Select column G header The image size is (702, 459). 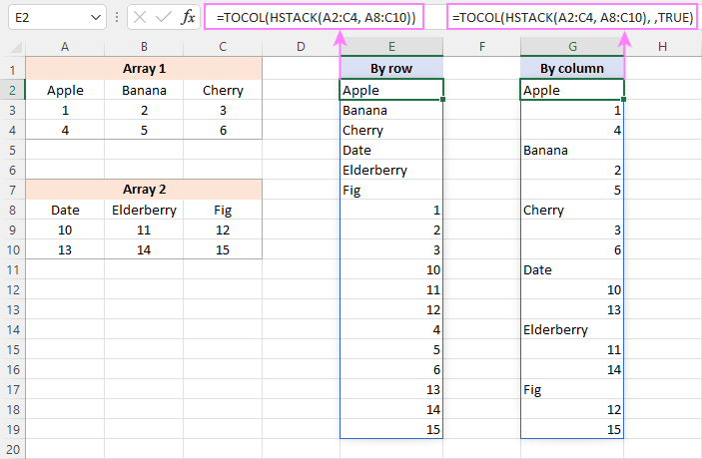point(572,47)
